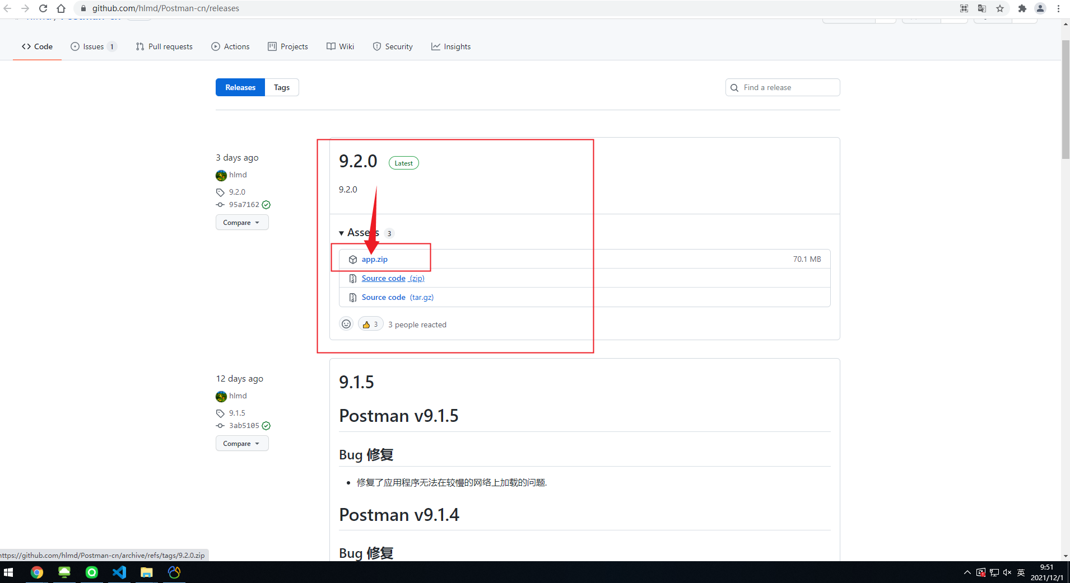The image size is (1070, 583).
Task: Bookmark this page with star icon
Action: tap(1000, 8)
